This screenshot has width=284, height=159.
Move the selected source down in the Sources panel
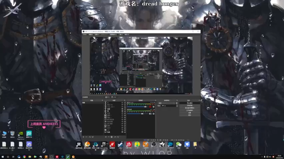click(118, 137)
